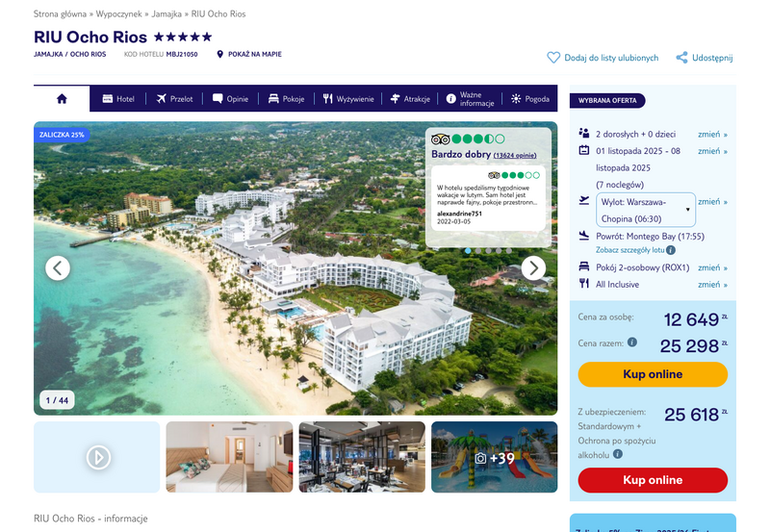This screenshot has height=532, width=770.
Task: Open the info icon beside Cena razem
Action: (632, 342)
